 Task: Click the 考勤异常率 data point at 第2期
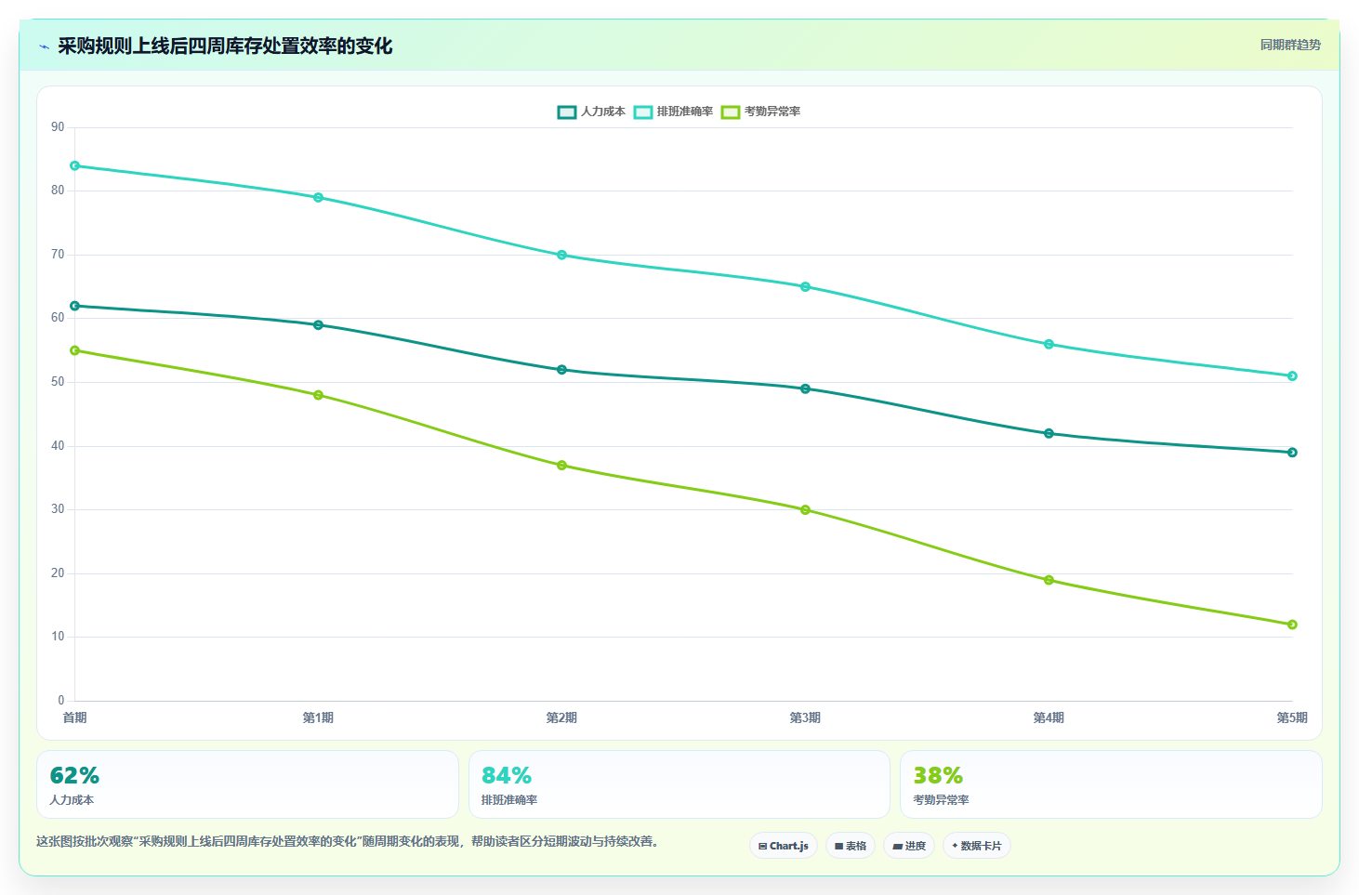pyautogui.click(x=561, y=465)
